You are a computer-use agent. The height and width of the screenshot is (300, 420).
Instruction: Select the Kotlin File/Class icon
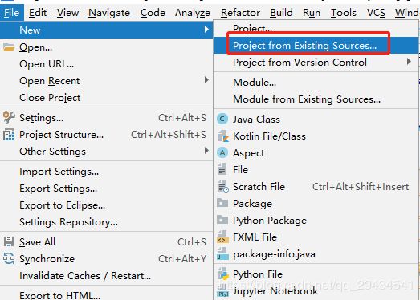[x=223, y=136]
